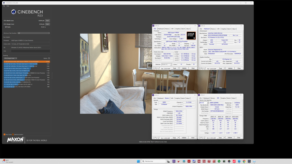Click the AMD Ryzen 9 logo in CPU-Z
The image size is (292, 164).
tap(191, 35)
